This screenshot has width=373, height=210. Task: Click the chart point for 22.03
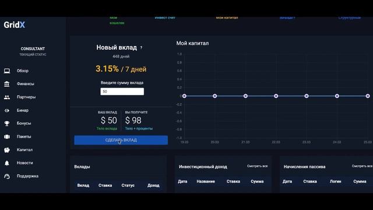point(276,96)
